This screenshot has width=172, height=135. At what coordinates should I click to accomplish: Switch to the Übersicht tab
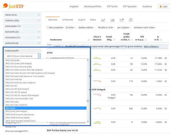tap(53, 20)
